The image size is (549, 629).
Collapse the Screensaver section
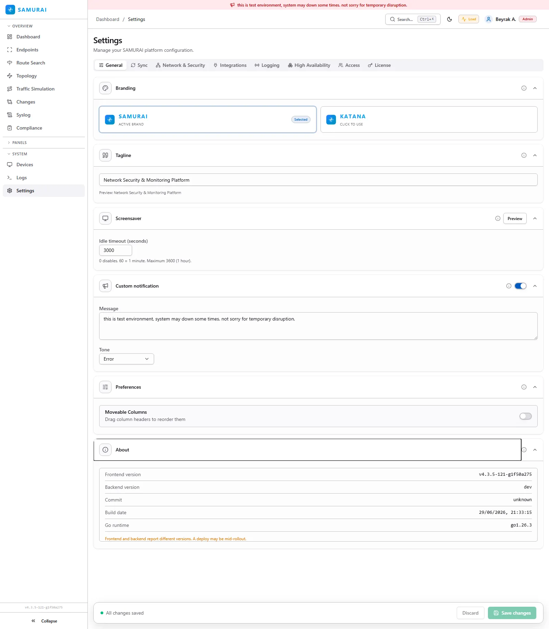[535, 218]
